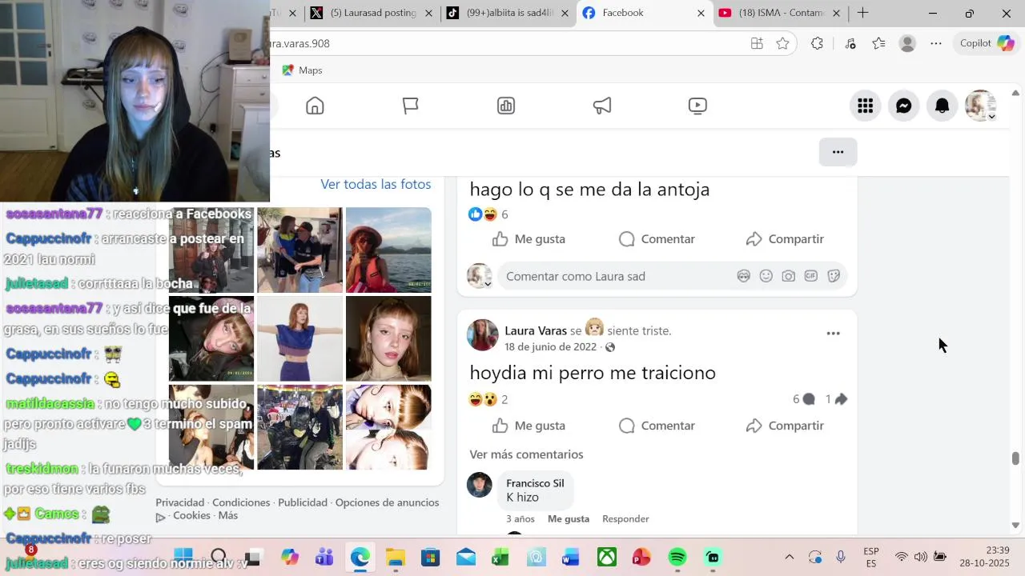The image size is (1025, 576).
Task: Open Spotify from taskbar
Action: point(677,558)
